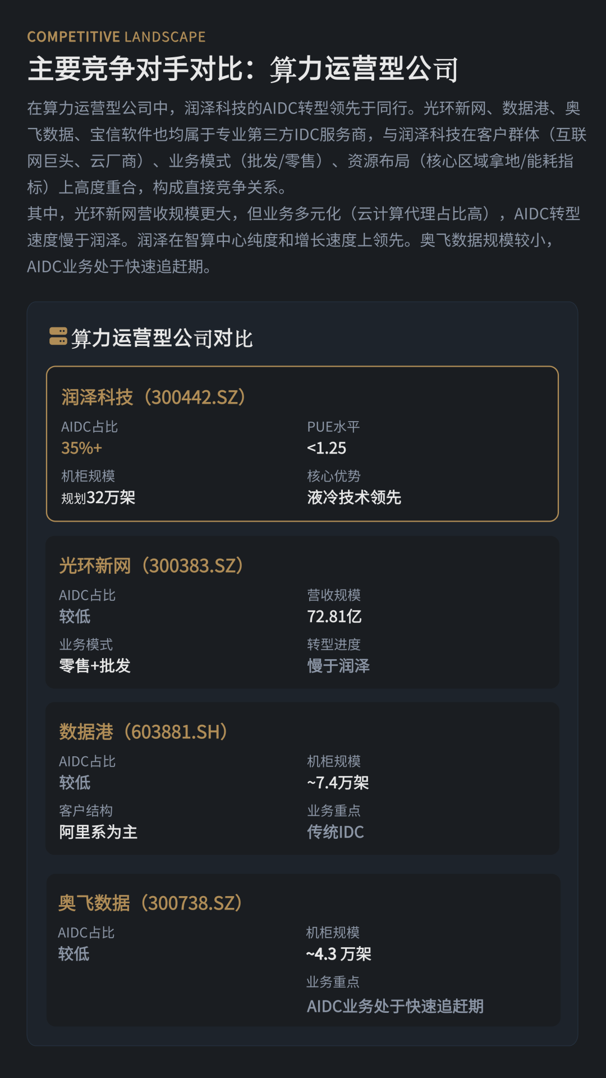Select the 阿里系为主 customer structure text
The width and height of the screenshot is (606, 1078).
coord(98,832)
